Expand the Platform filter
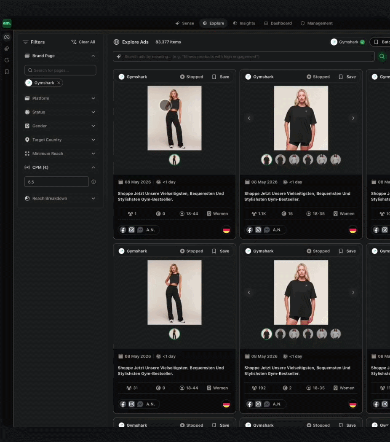390x442 pixels. click(60, 98)
